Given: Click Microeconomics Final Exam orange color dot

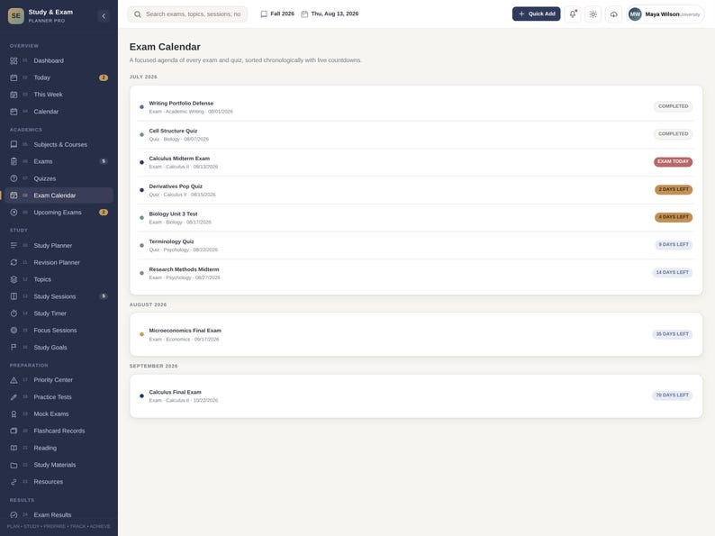Looking at the screenshot, I should pos(141,334).
